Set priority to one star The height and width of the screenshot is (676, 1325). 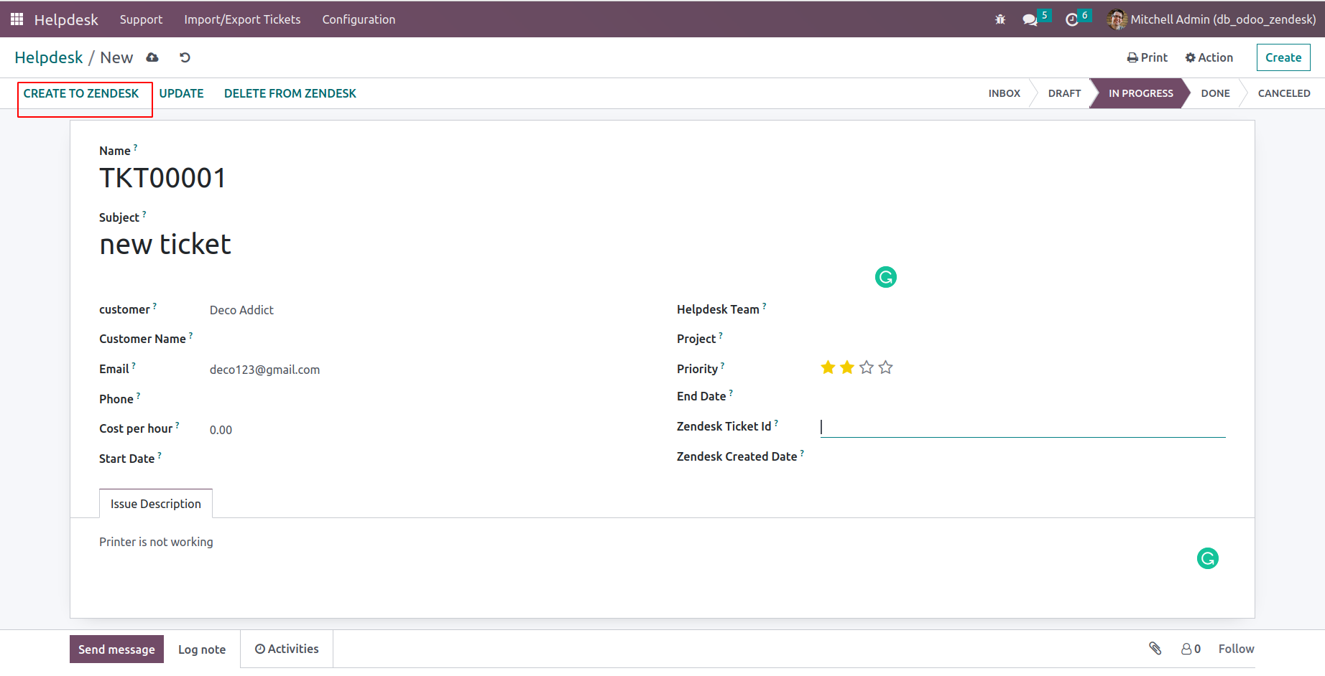pyautogui.click(x=828, y=367)
